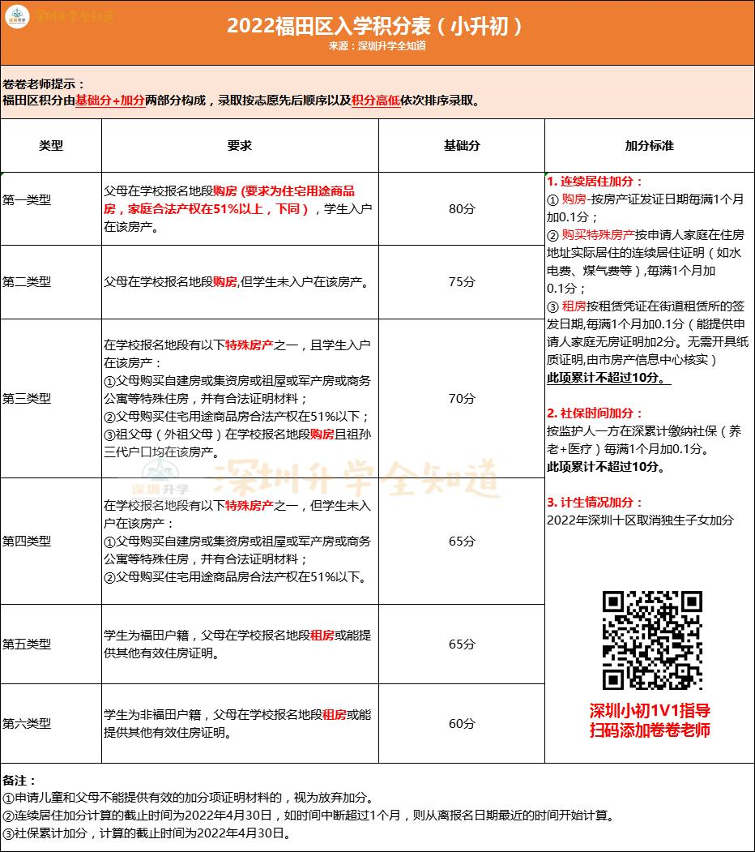The image size is (755, 852).
Task: Select the 要求 column header
Action: point(240,146)
